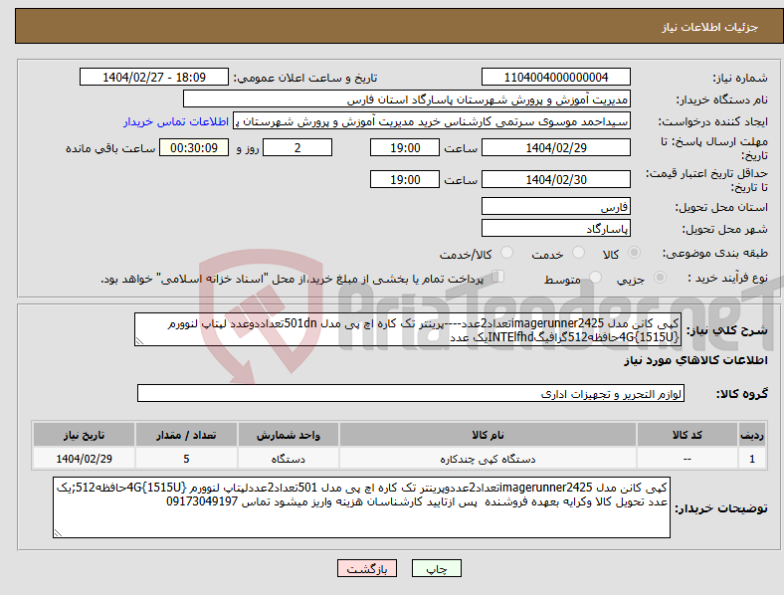Select the خدمت radio button

click(578, 253)
